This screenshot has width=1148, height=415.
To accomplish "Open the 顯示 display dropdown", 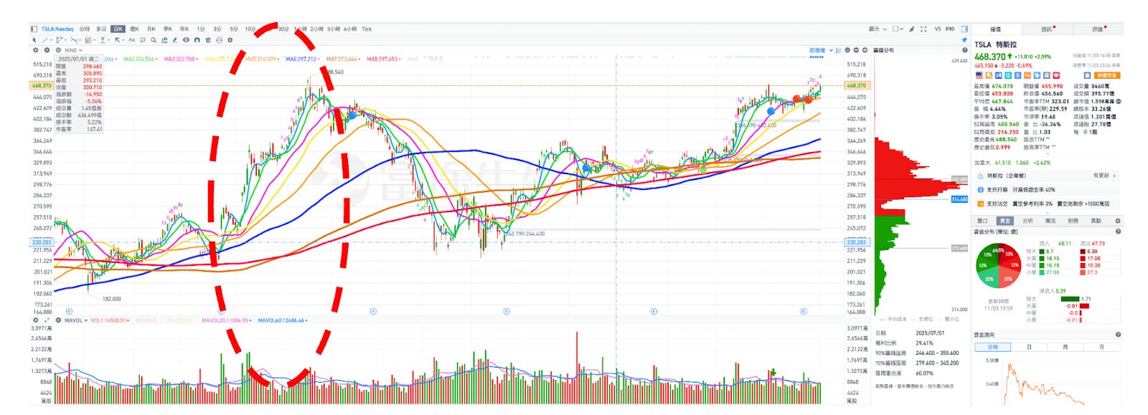I will pos(879,29).
